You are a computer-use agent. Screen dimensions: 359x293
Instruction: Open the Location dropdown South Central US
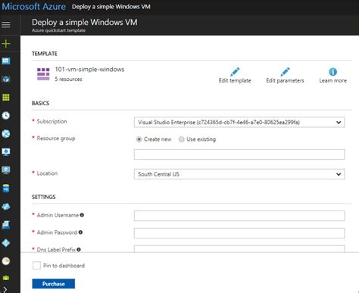click(239, 174)
